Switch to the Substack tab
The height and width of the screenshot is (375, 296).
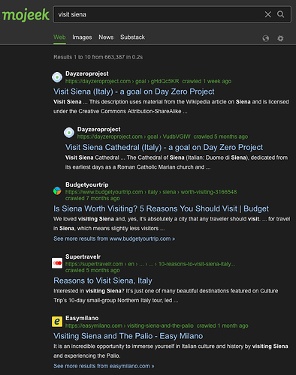[132, 37]
